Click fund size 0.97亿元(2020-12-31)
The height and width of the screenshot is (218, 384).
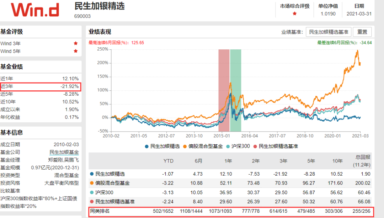tap(55, 168)
